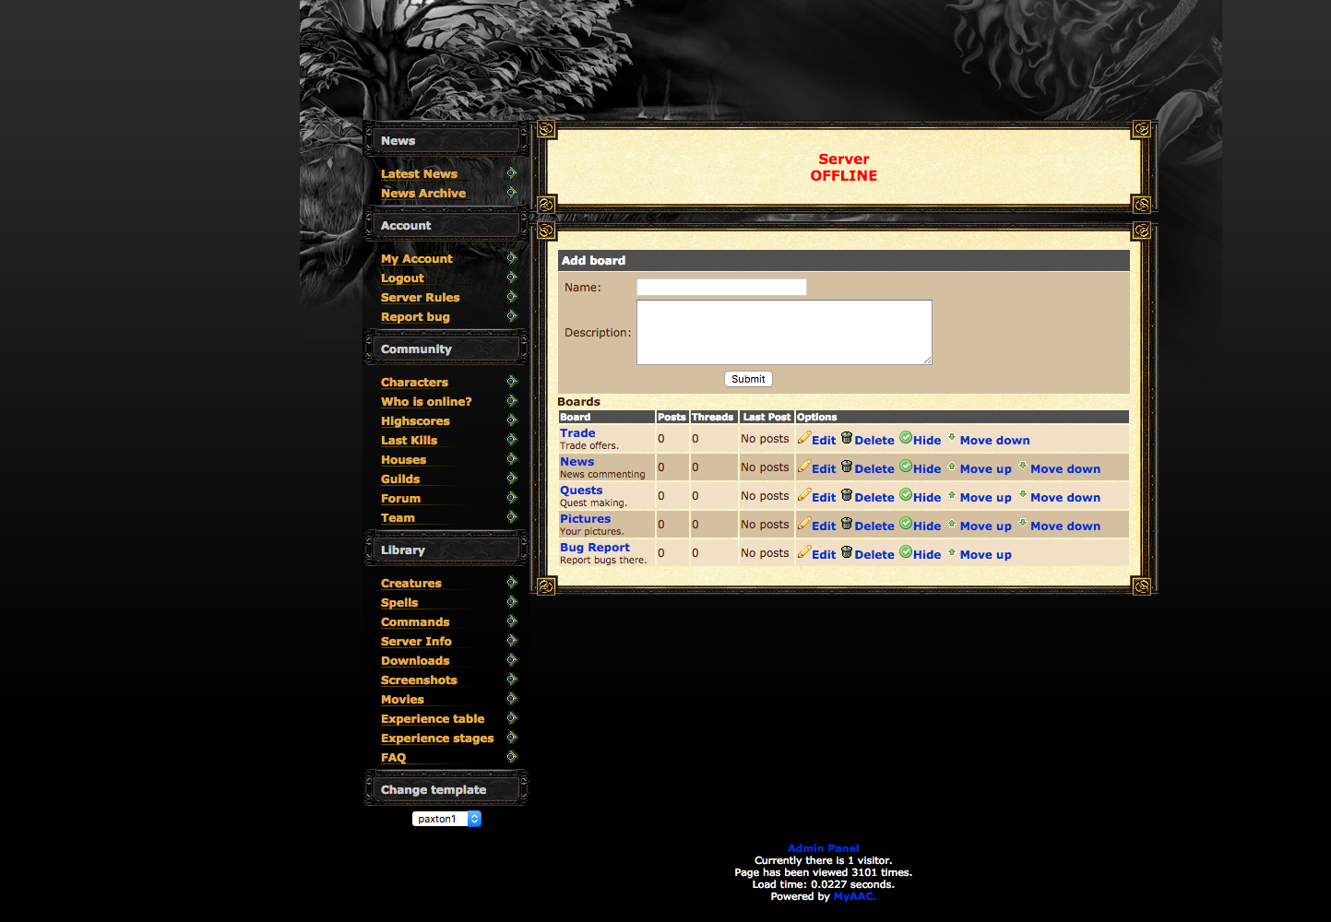This screenshot has height=922, width=1331.
Task: Hide the Trade board
Action: (x=925, y=440)
